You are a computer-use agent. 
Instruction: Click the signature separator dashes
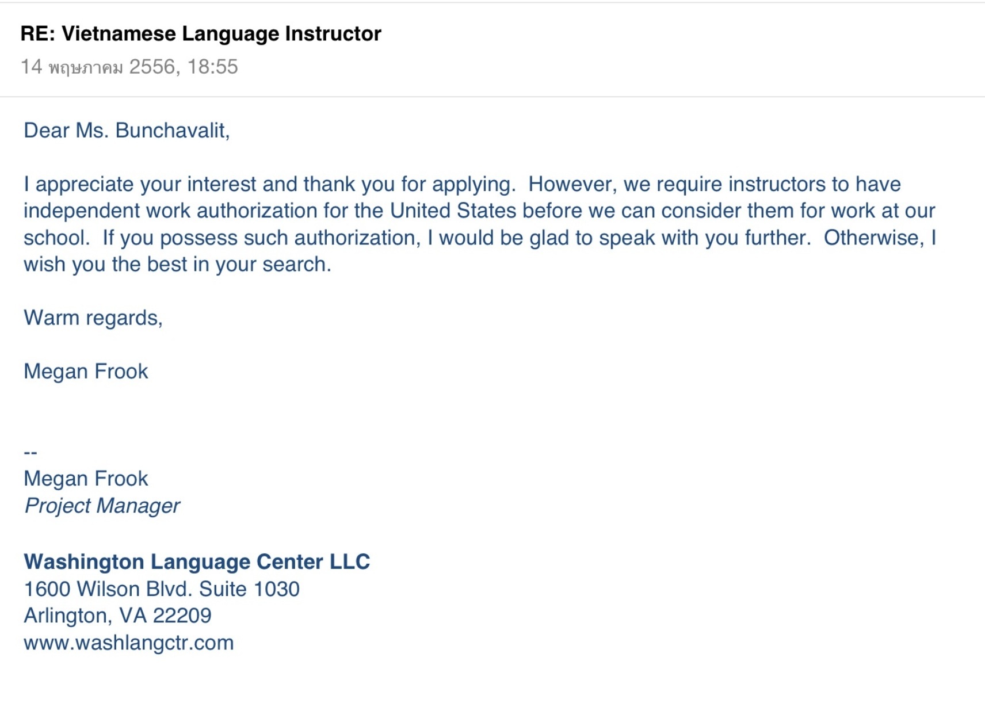click(30, 453)
